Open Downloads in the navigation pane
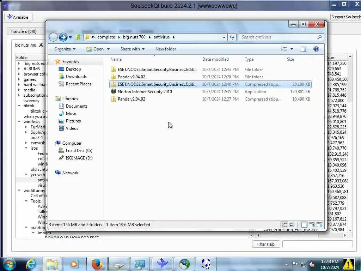The image size is (361, 271). pos(76,77)
